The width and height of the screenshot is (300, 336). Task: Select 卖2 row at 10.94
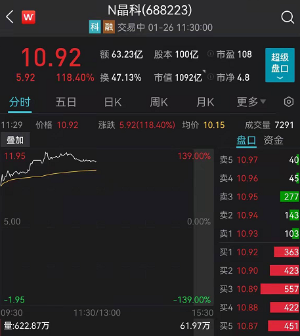[x=259, y=215]
